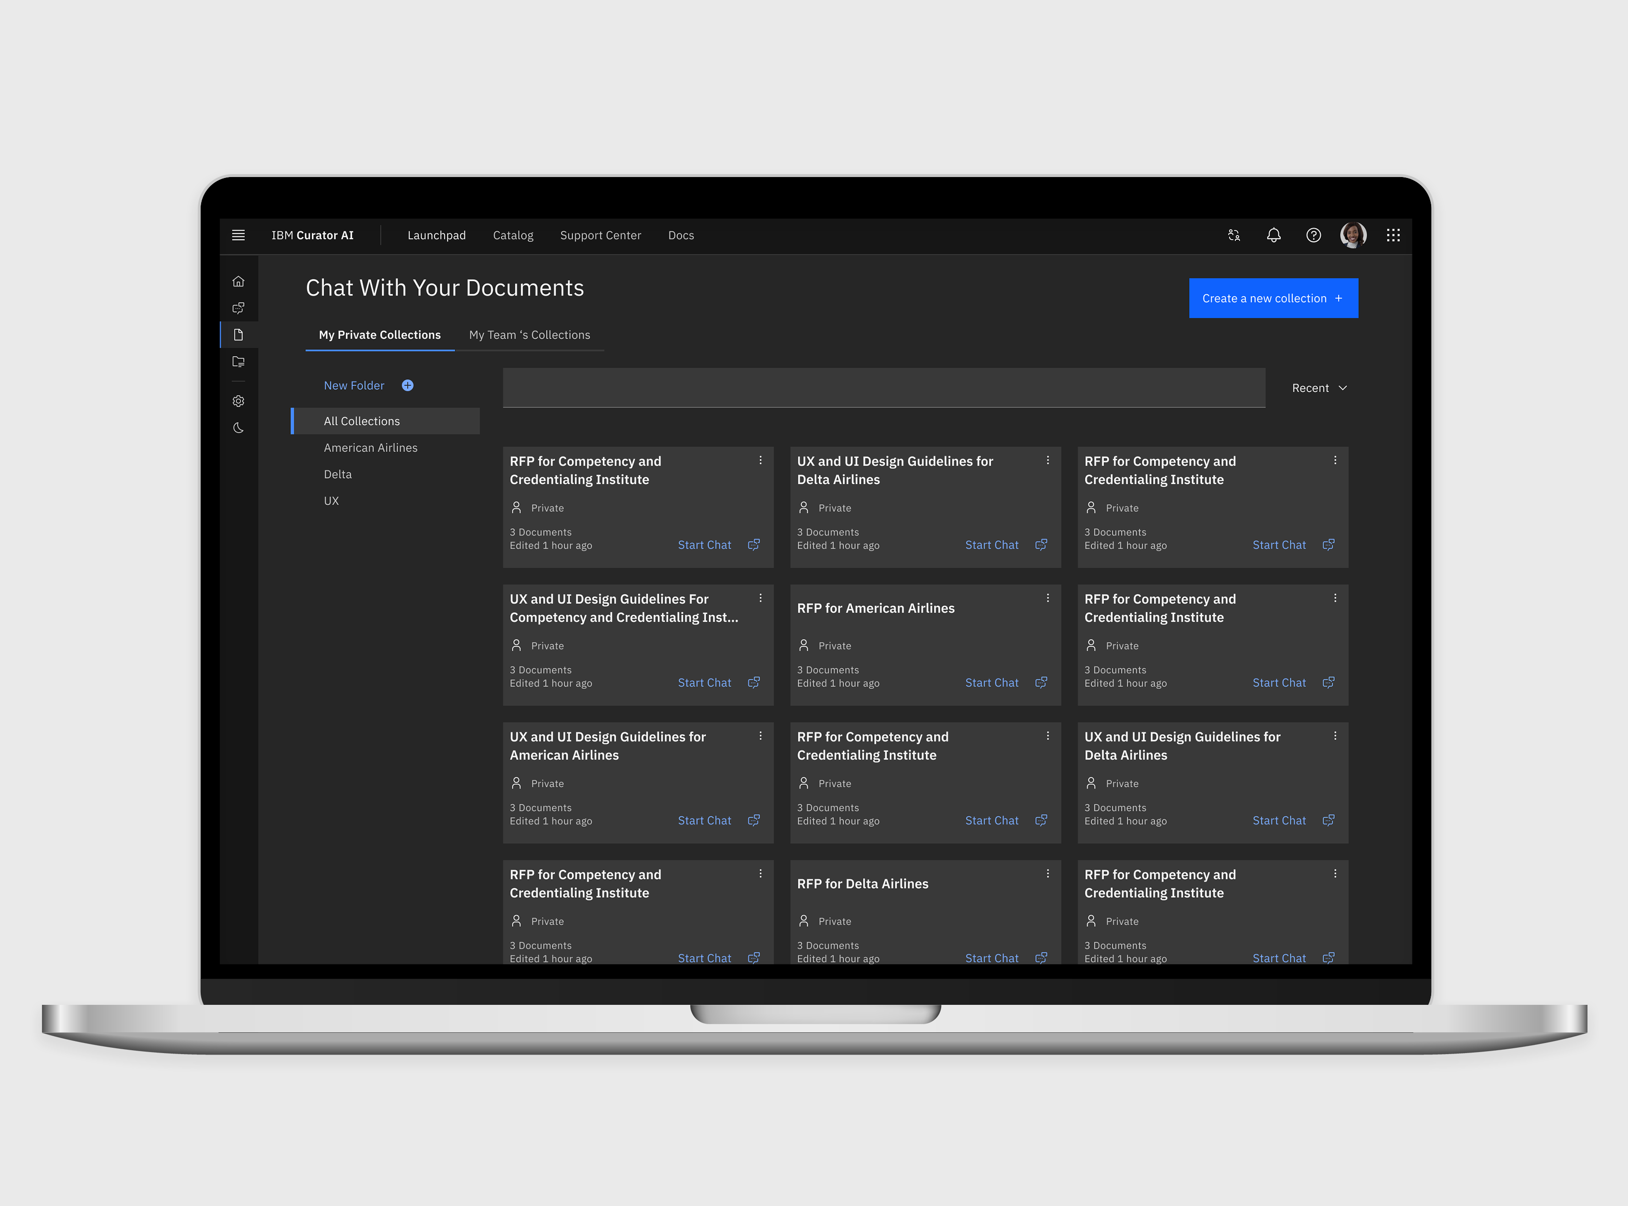1628x1206 pixels.
Task: Go to Home via sidebar house icon
Action: point(238,281)
